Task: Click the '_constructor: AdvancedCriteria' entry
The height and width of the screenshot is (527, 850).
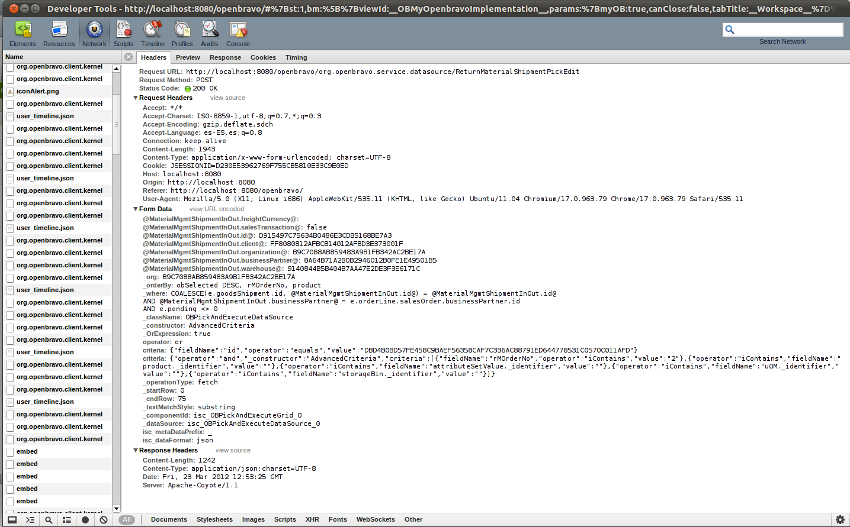Action: [198, 326]
